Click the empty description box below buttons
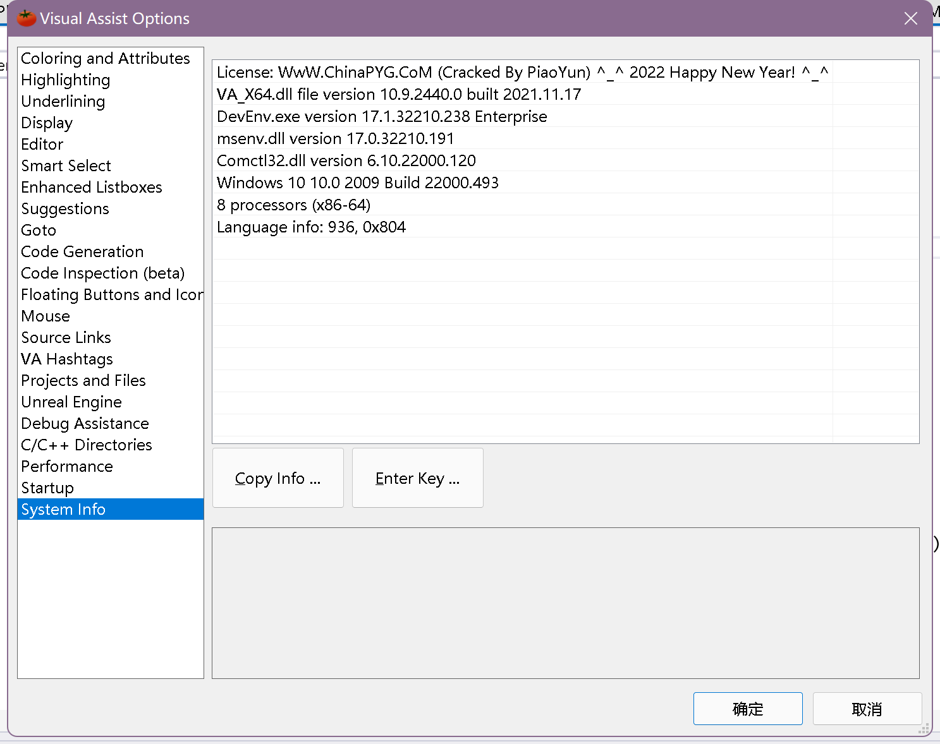 (566, 603)
